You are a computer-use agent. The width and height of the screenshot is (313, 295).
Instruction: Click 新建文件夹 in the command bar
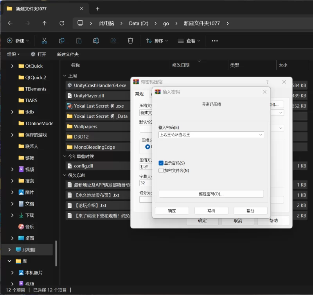(68, 54)
